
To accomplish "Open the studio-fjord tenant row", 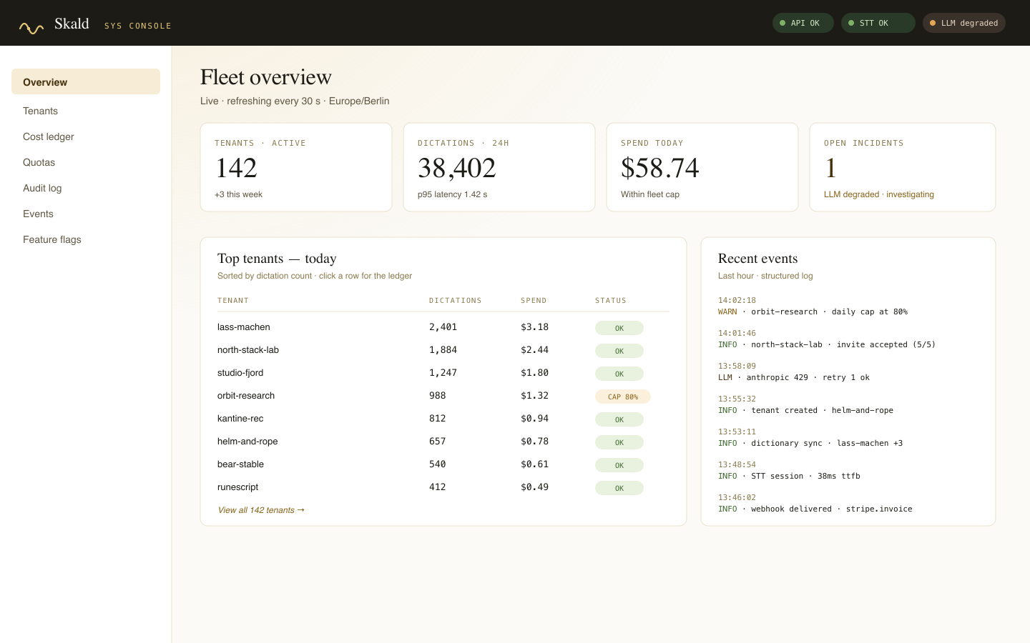I will point(443,373).
